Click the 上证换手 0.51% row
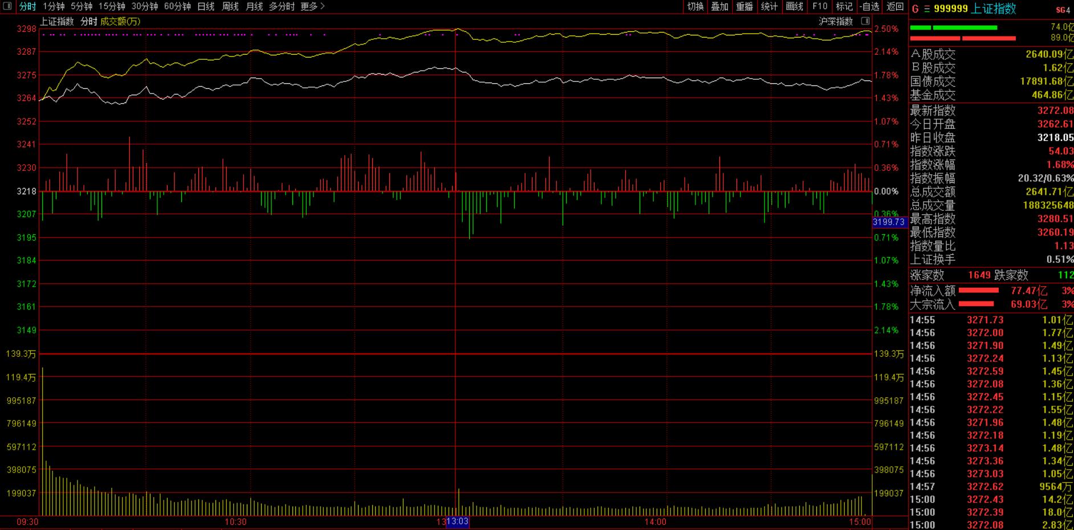 tap(991, 260)
